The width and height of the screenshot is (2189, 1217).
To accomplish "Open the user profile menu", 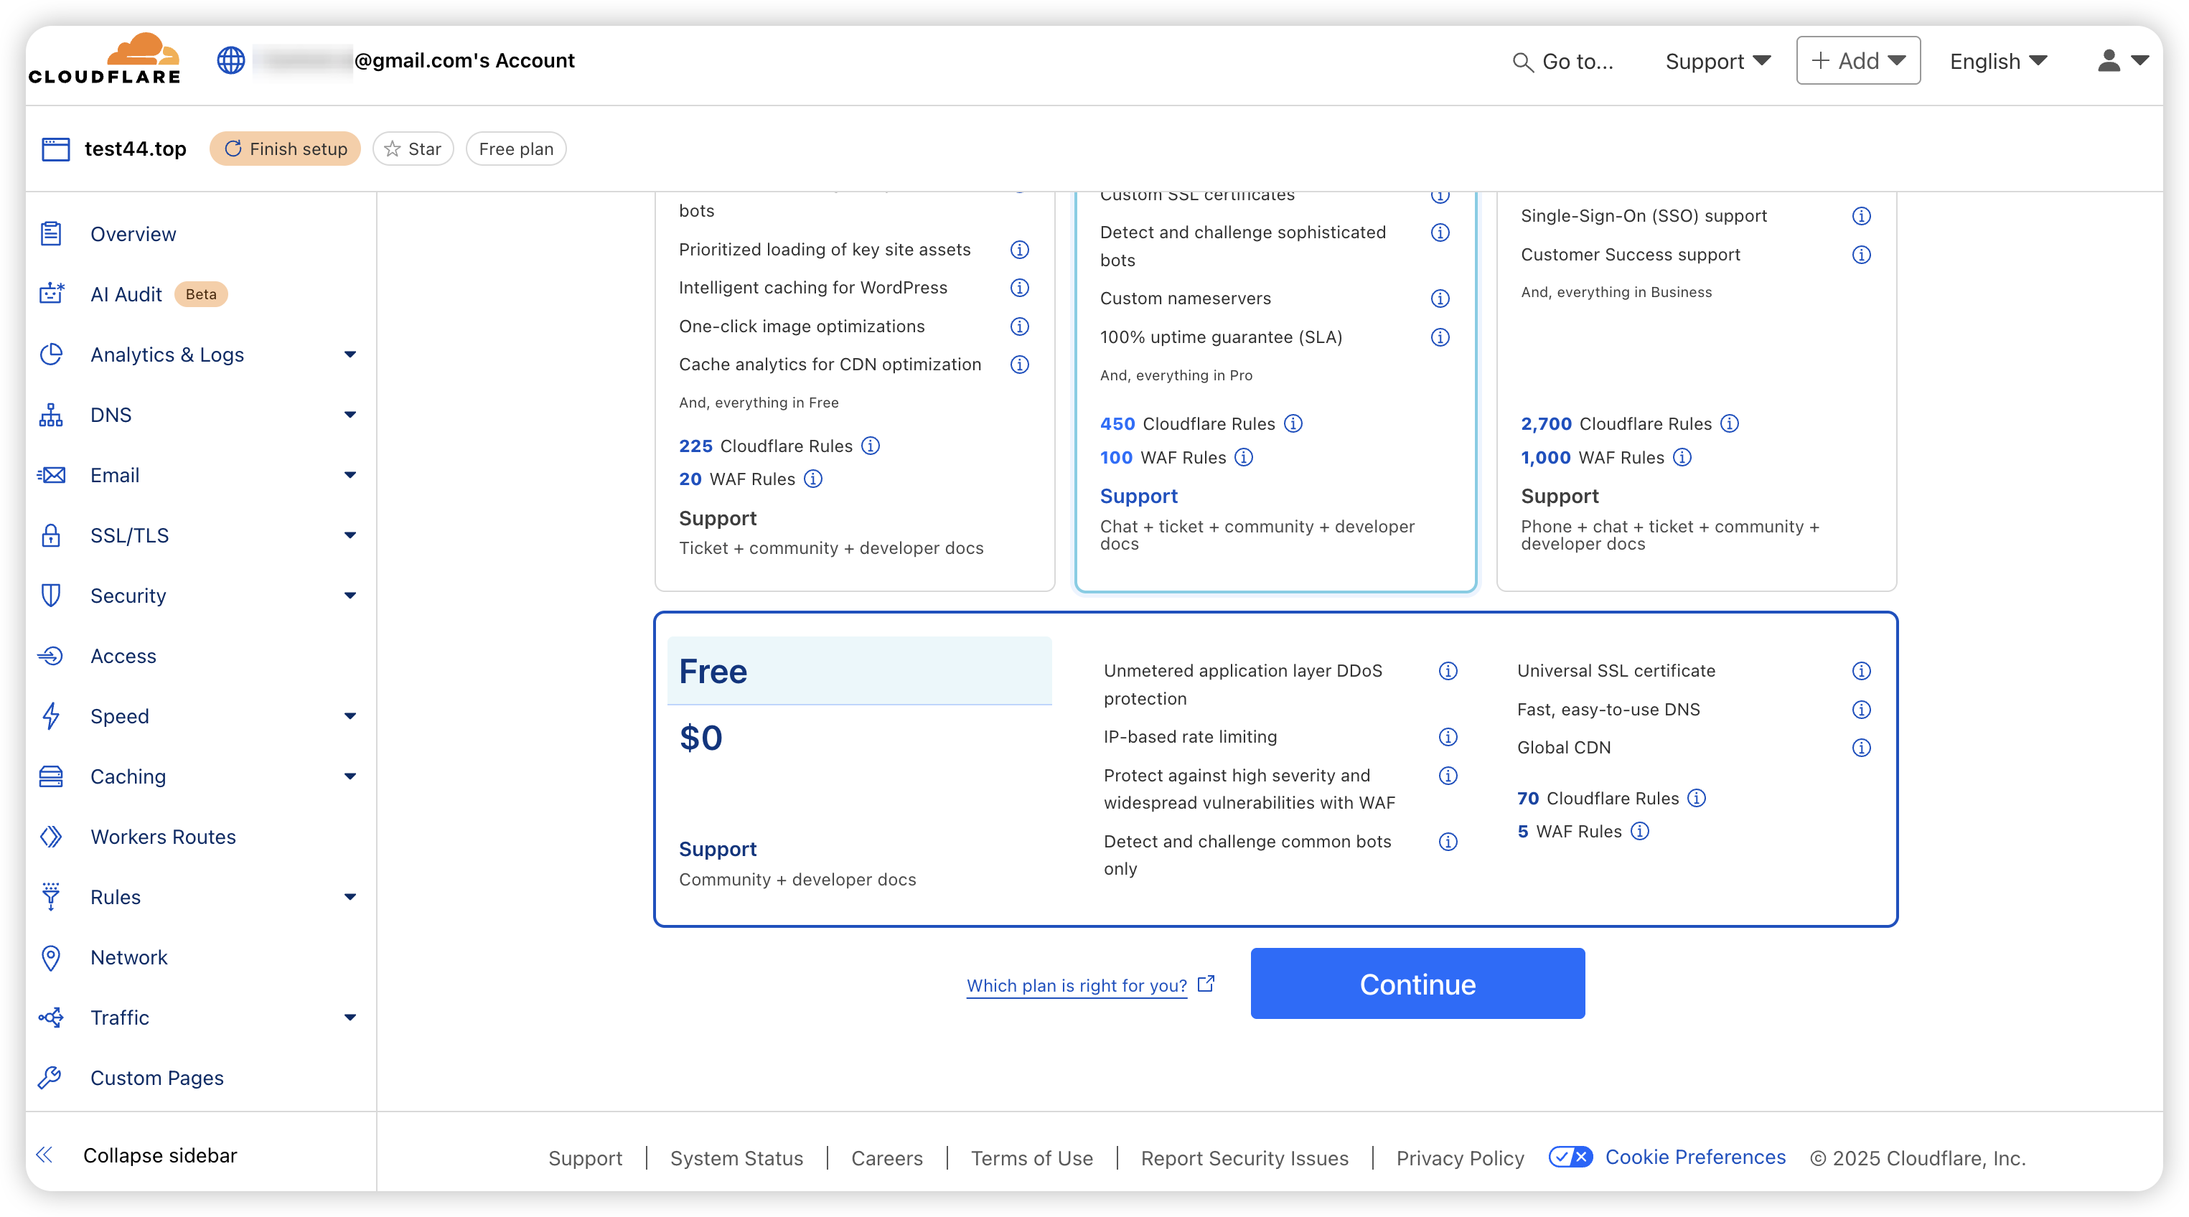I will click(2123, 61).
